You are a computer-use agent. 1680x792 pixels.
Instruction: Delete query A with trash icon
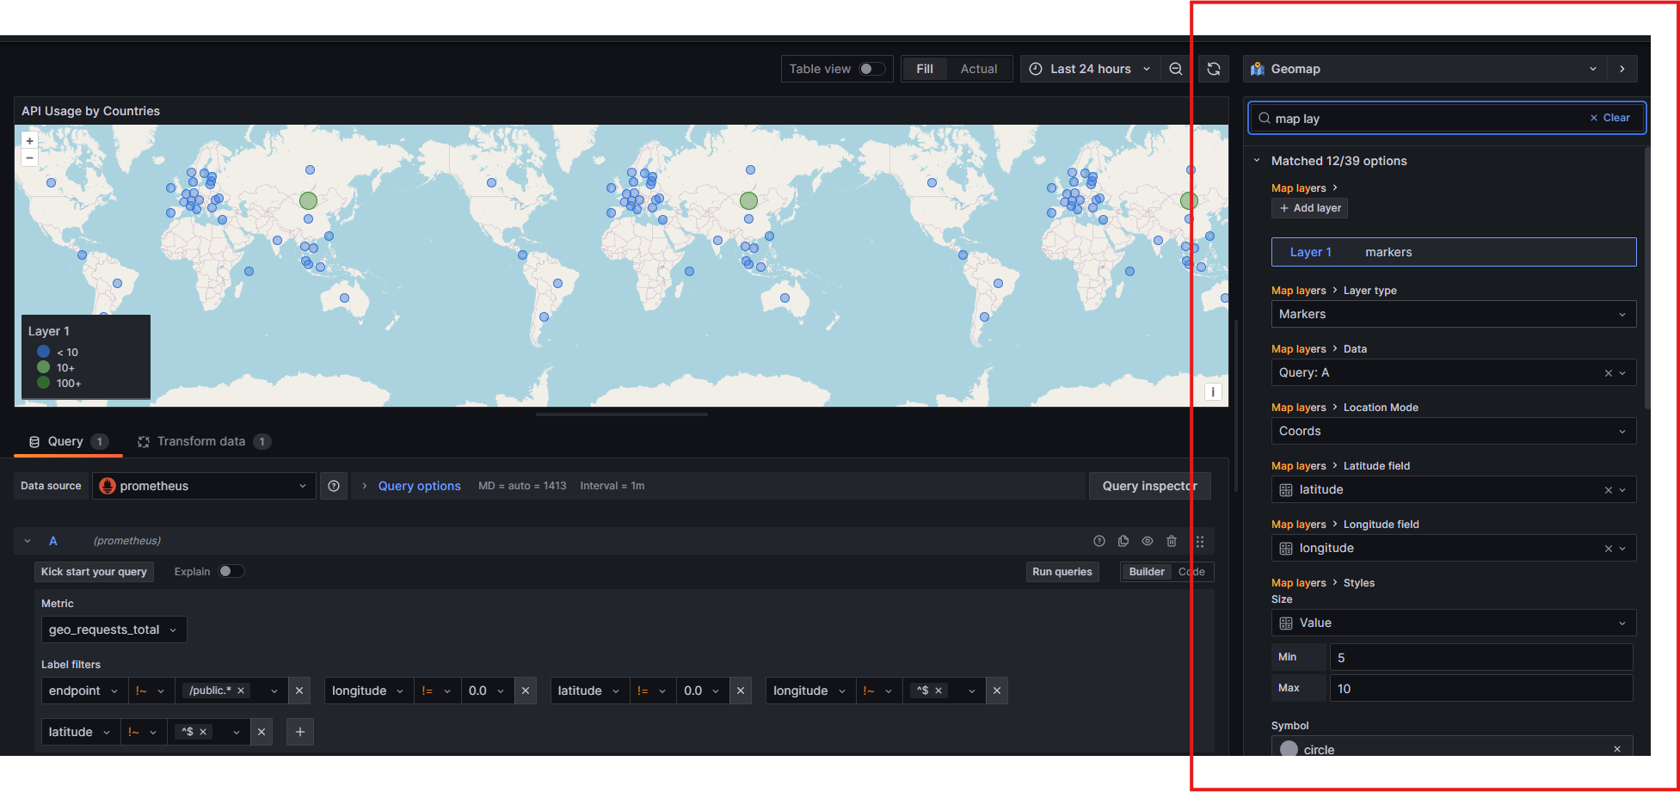click(1171, 541)
